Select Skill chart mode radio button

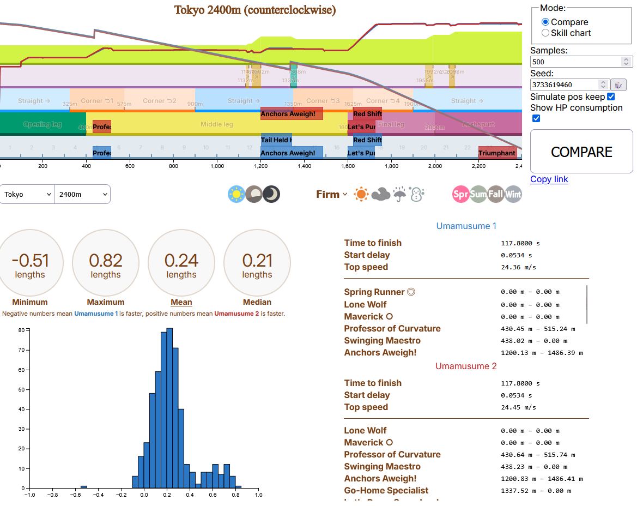tap(545, 33)
